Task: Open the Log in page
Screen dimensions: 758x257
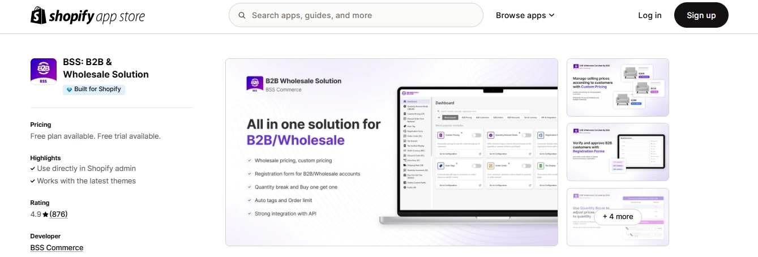Action: coord(650,15)
